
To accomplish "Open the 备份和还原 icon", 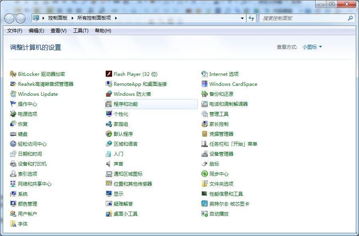I will pos(205,94).
